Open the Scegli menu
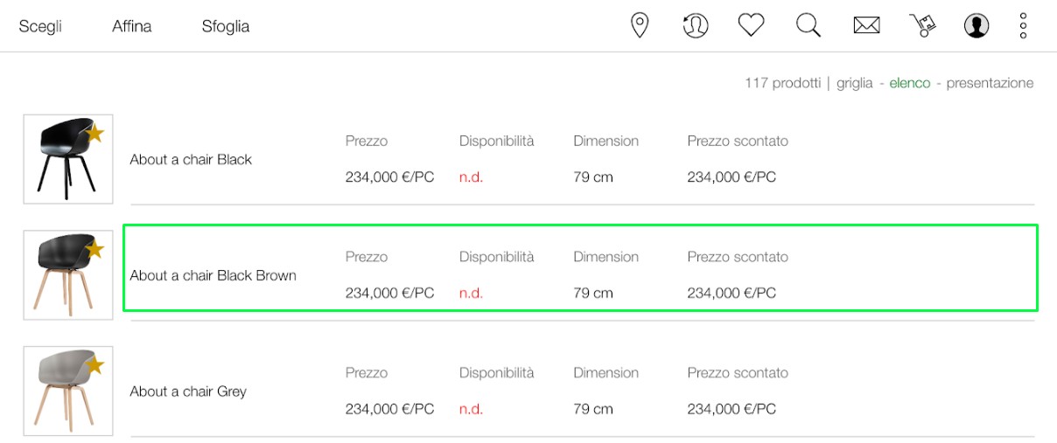Viewport: 1057px width, 443px height. point(40,26)
